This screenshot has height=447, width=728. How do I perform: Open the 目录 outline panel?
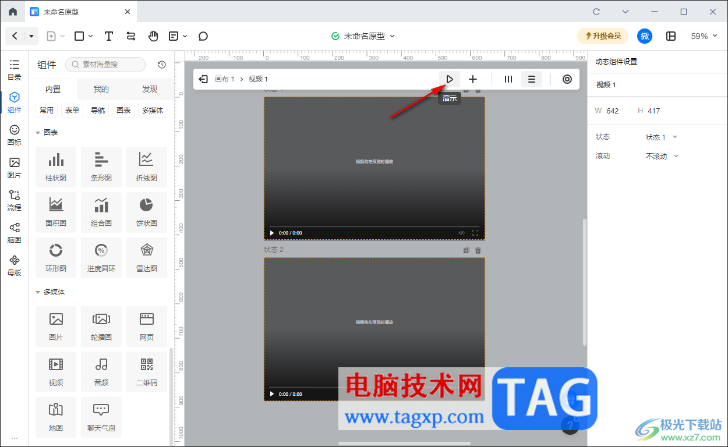15,70
